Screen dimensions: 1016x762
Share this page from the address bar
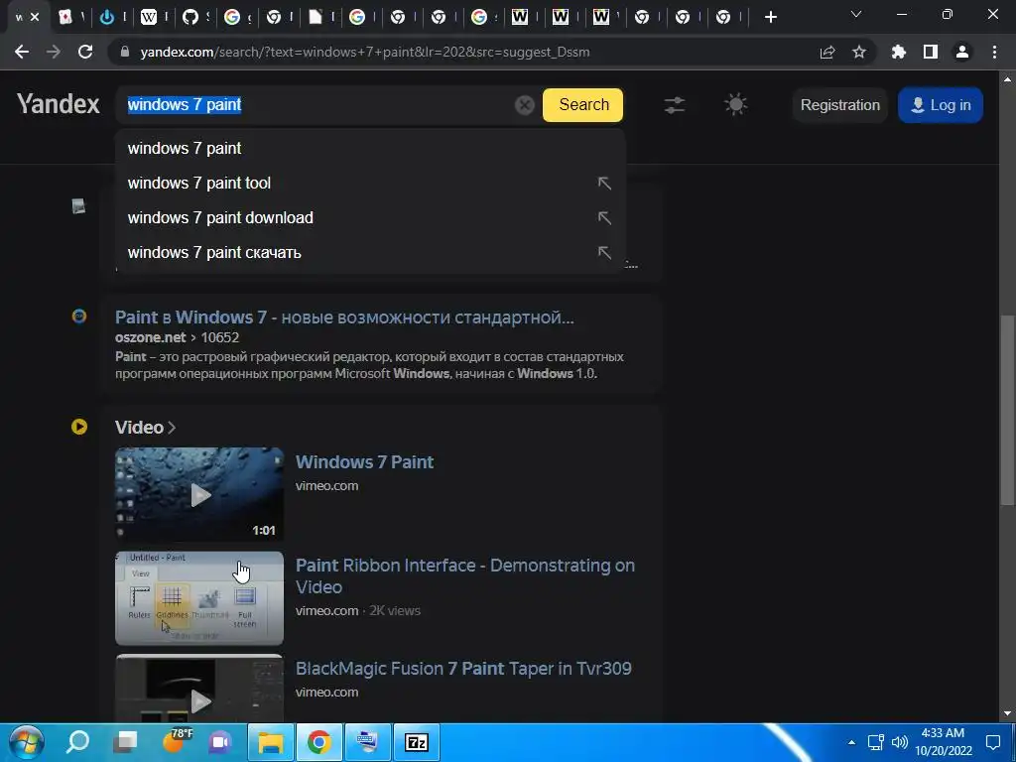coord(827,52)
